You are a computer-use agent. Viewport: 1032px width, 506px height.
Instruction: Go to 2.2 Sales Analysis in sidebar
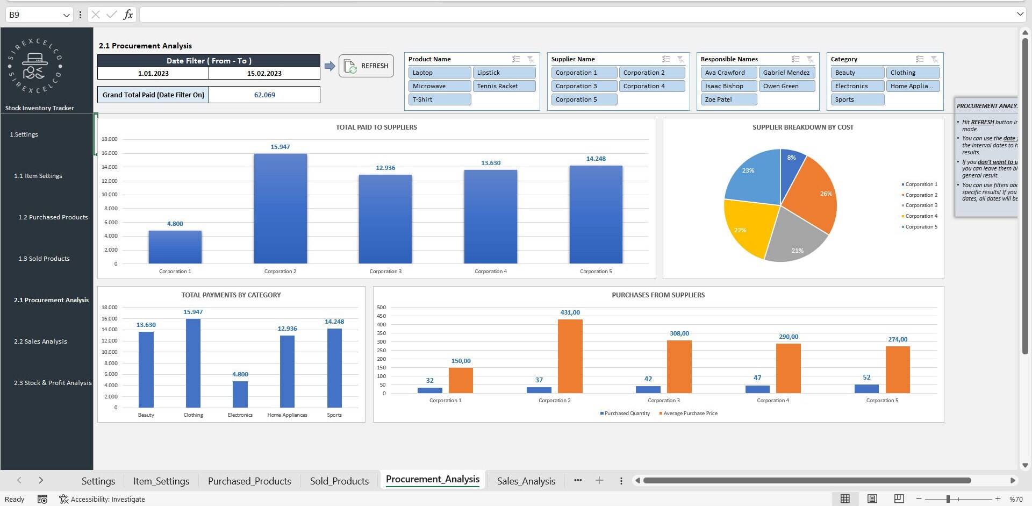40,341
